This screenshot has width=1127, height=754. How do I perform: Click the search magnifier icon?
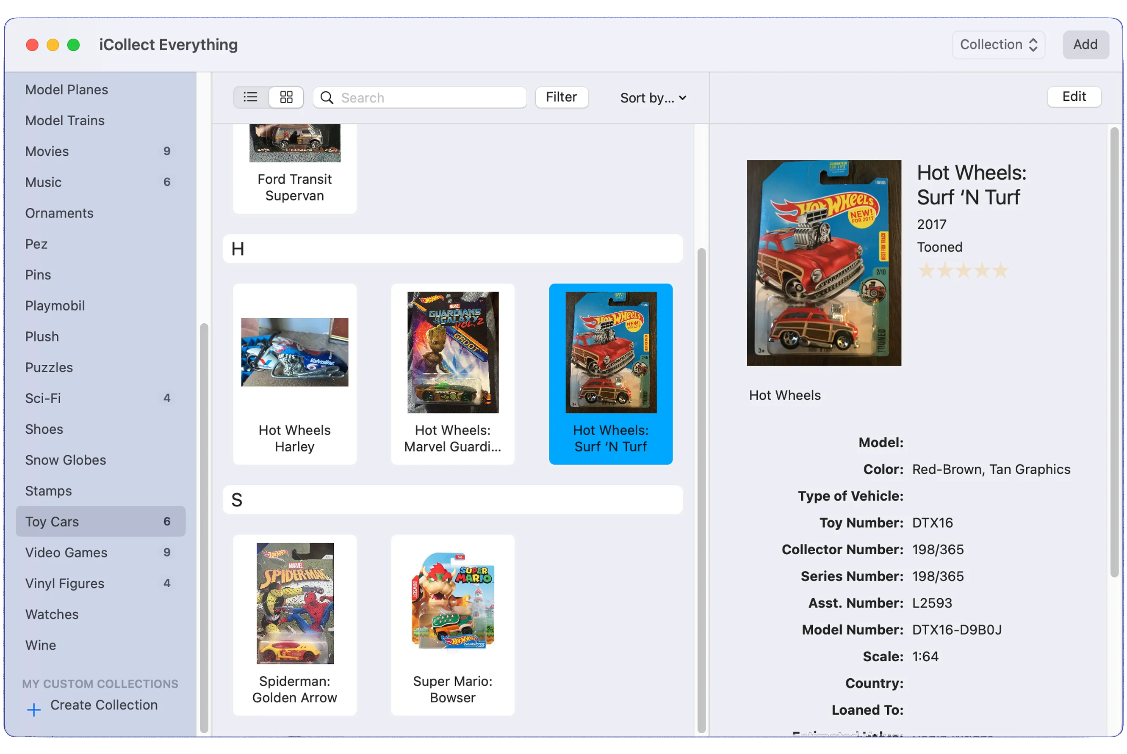coord(327,98)
